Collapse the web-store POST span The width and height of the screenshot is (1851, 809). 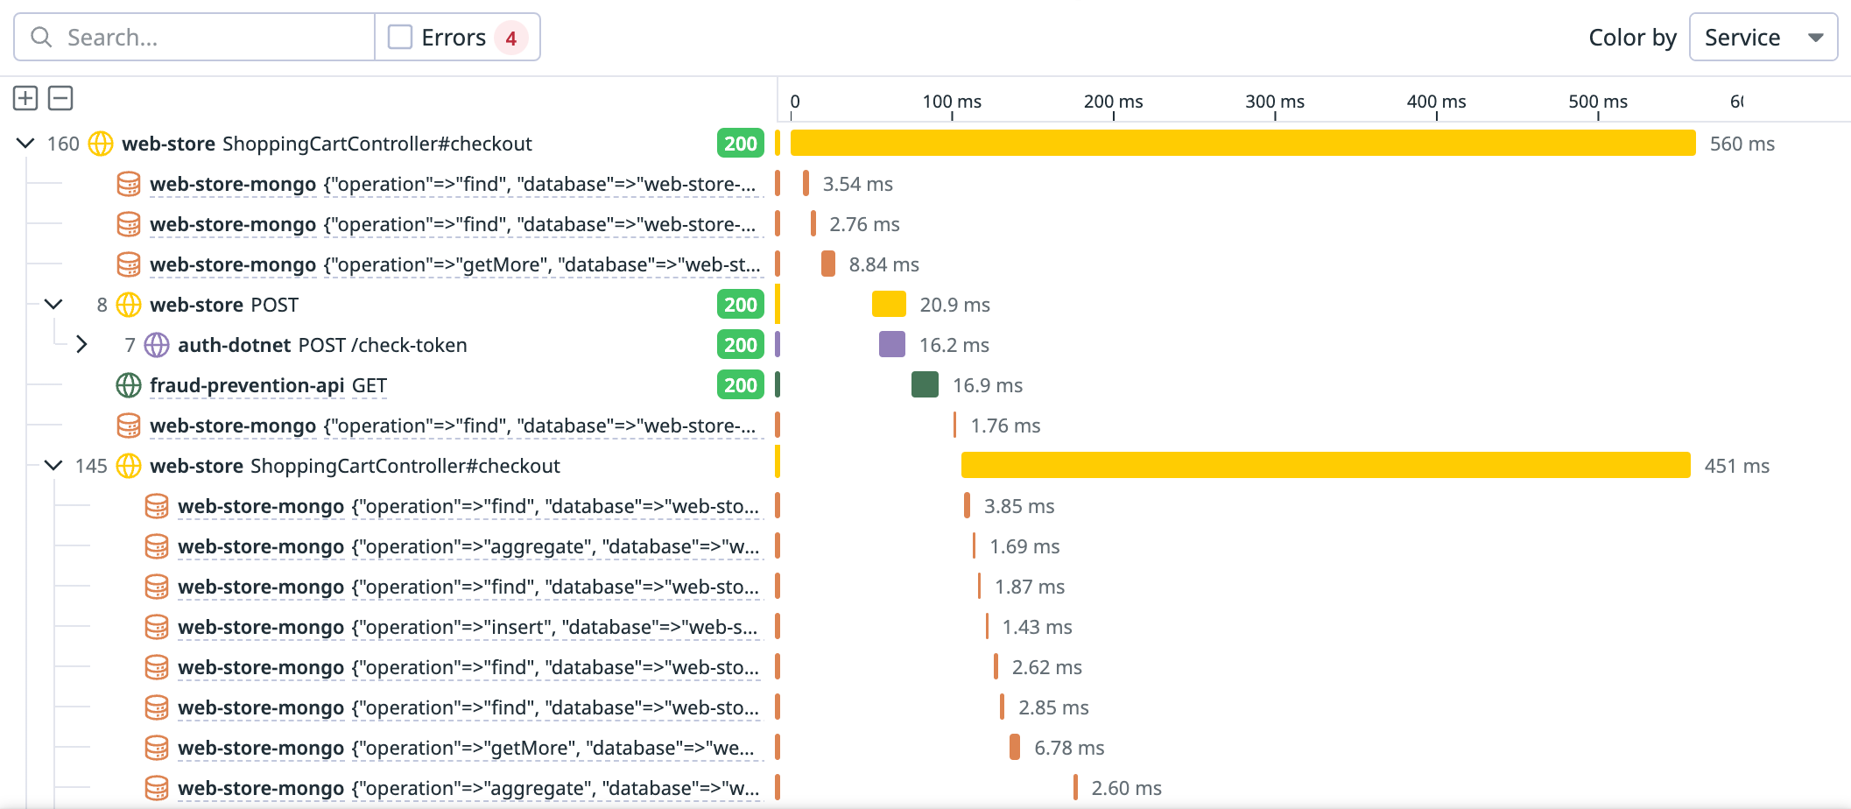53,305
